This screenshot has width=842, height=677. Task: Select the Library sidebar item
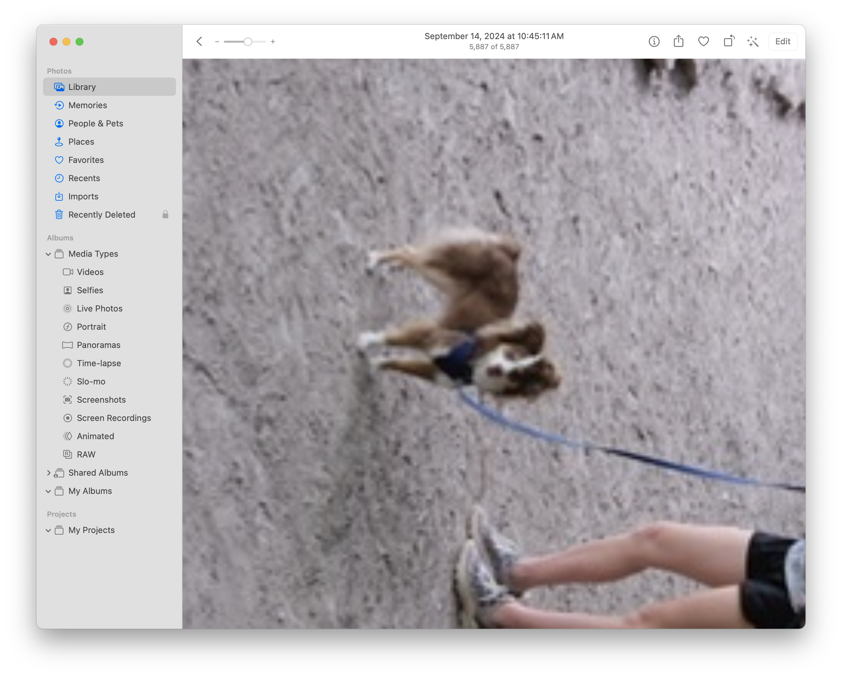pos(110,87)
